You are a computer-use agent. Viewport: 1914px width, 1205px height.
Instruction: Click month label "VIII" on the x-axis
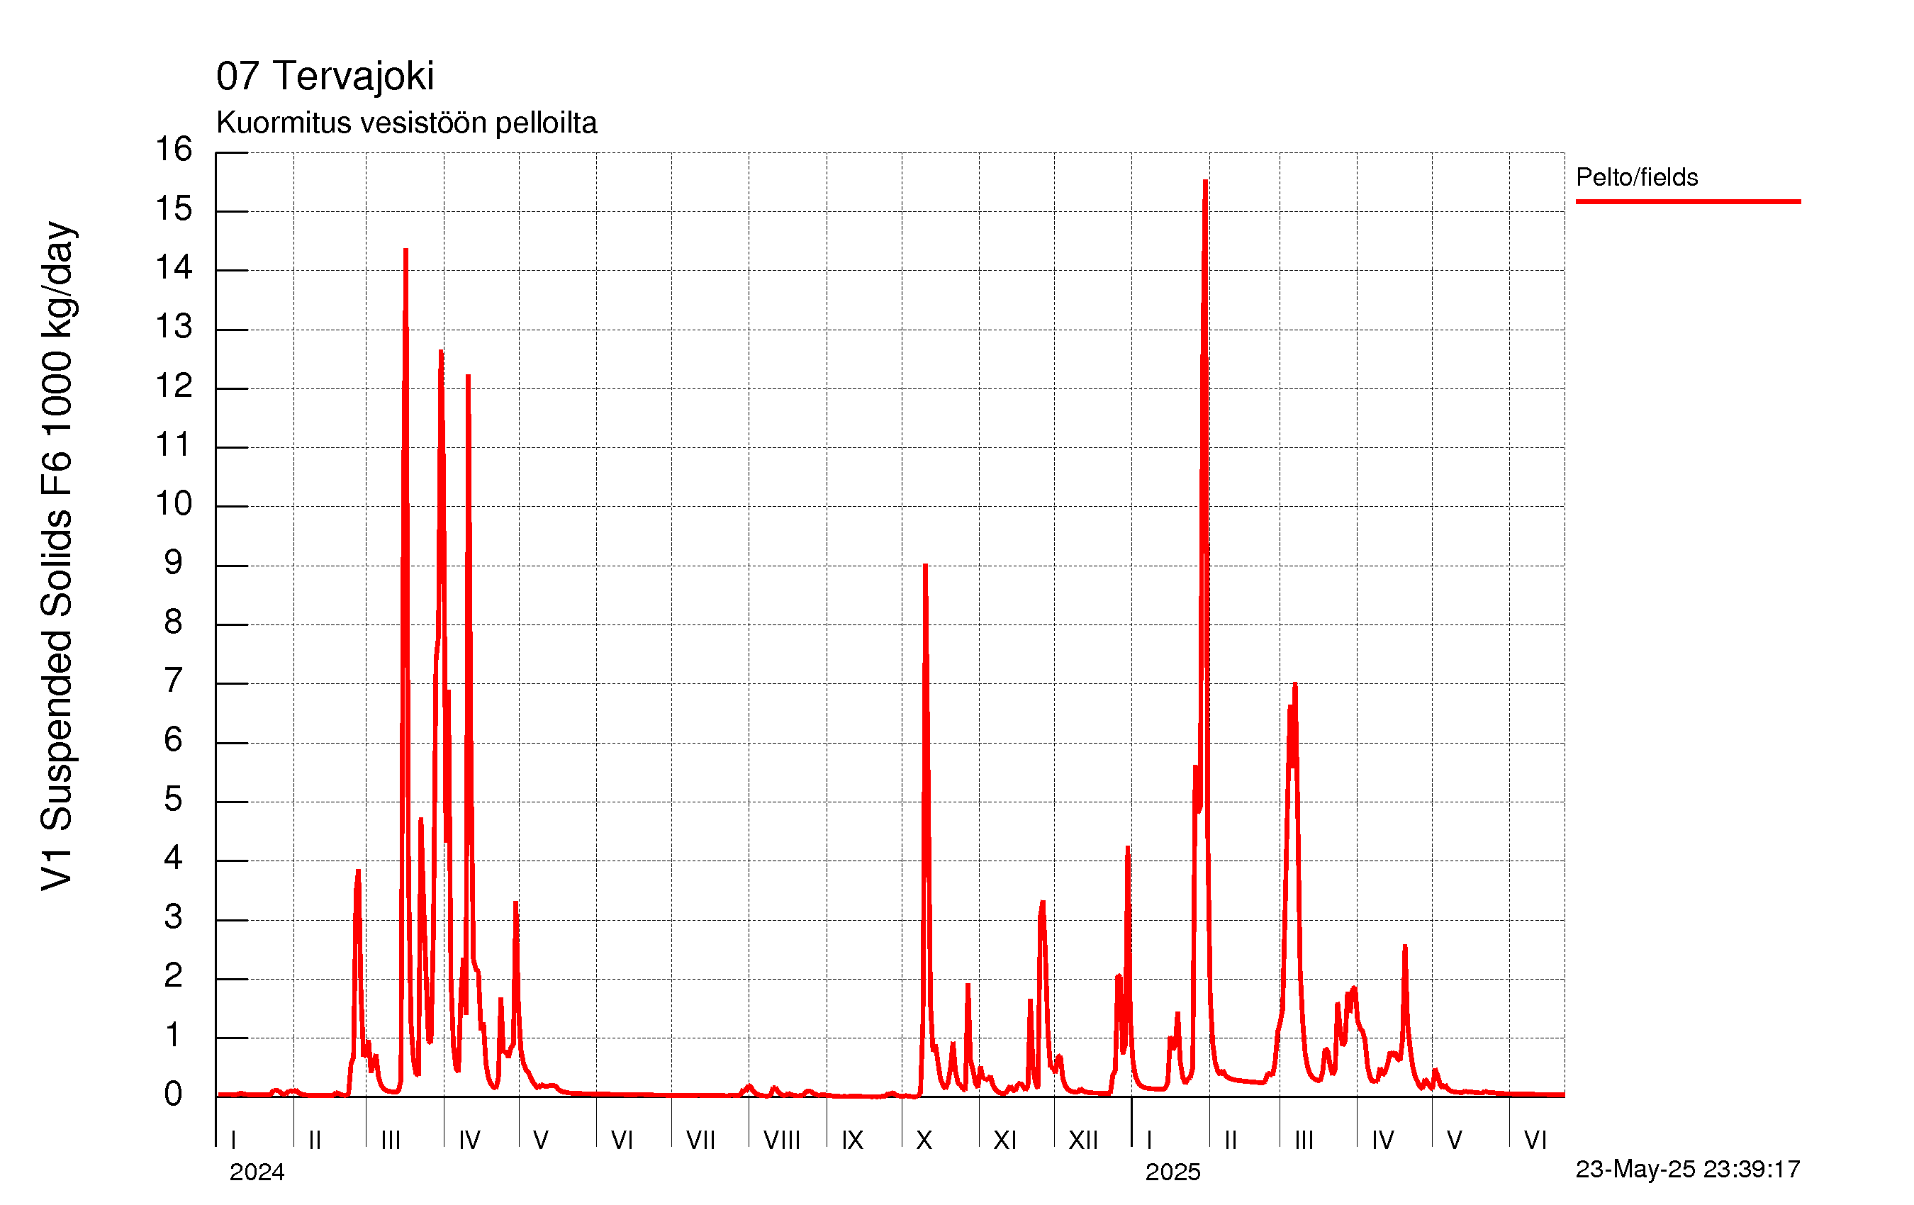(x=782, y=1140)
